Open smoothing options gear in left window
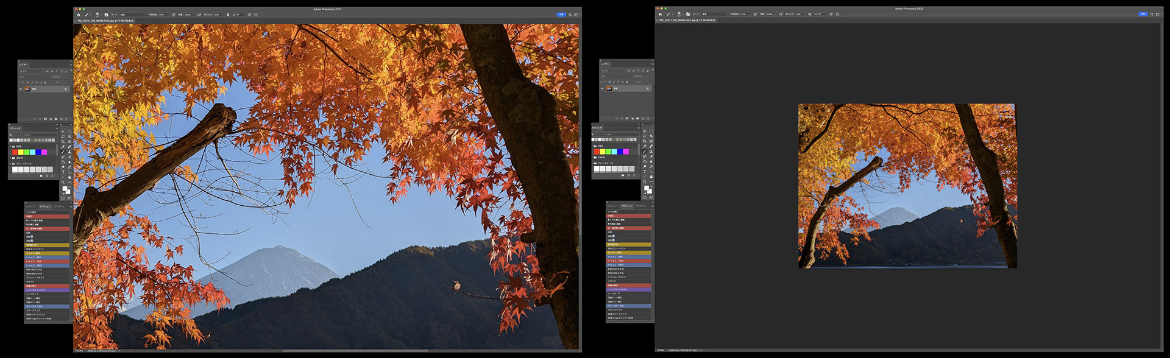The width and height of the screenshot is (1170, 358). (x=228, y=15)
